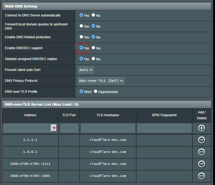Image resolution: width=215 pixels, height=185 pixels.
Task: Expand the Prevent client auto DoH dropdown
Action: coord(86,70)
